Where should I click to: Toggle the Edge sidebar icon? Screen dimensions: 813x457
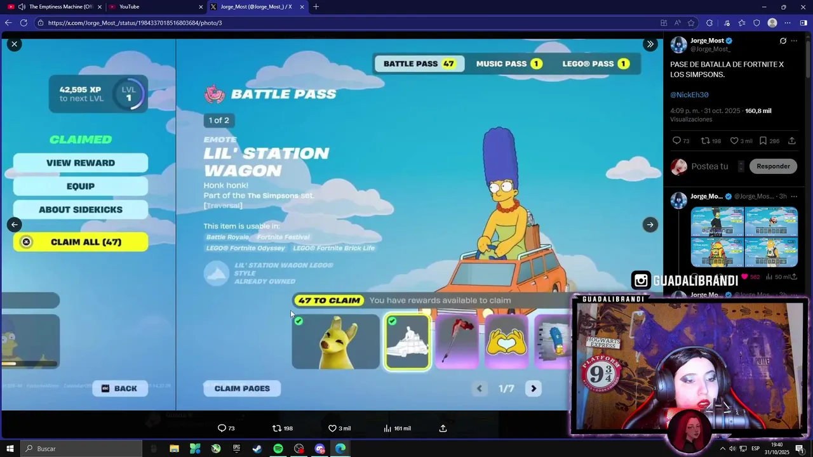click(803, 23)
